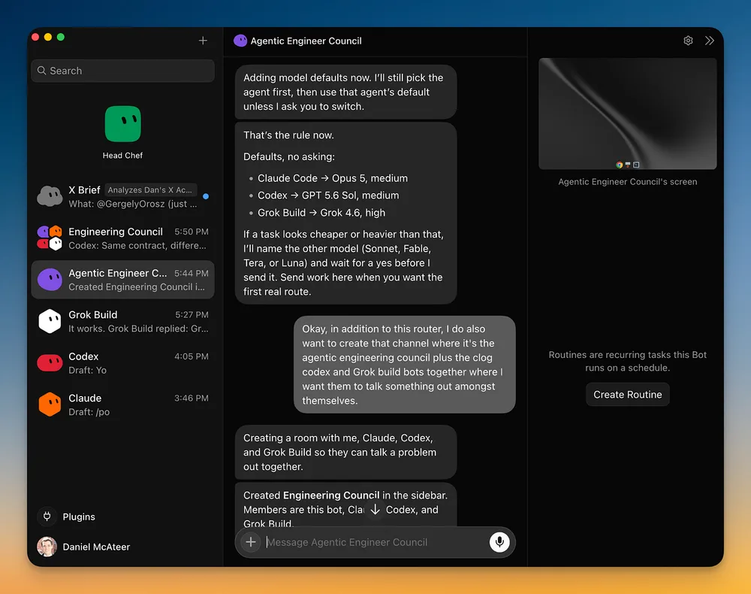Click the 'Draft: /po' preview text
The image size is (751, 594).
[x=89, y=412]
